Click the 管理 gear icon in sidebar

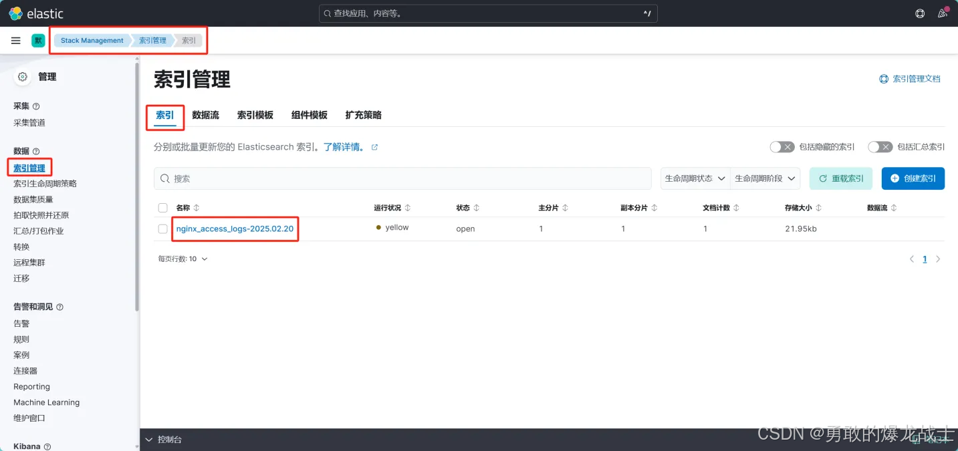click(x=21, y=76)
